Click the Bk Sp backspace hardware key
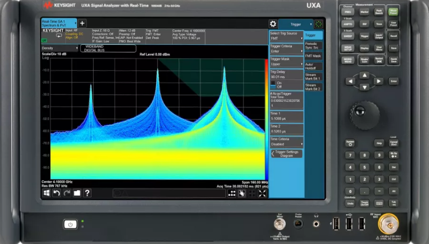429x244 pixels. click(x=393, y=155)
